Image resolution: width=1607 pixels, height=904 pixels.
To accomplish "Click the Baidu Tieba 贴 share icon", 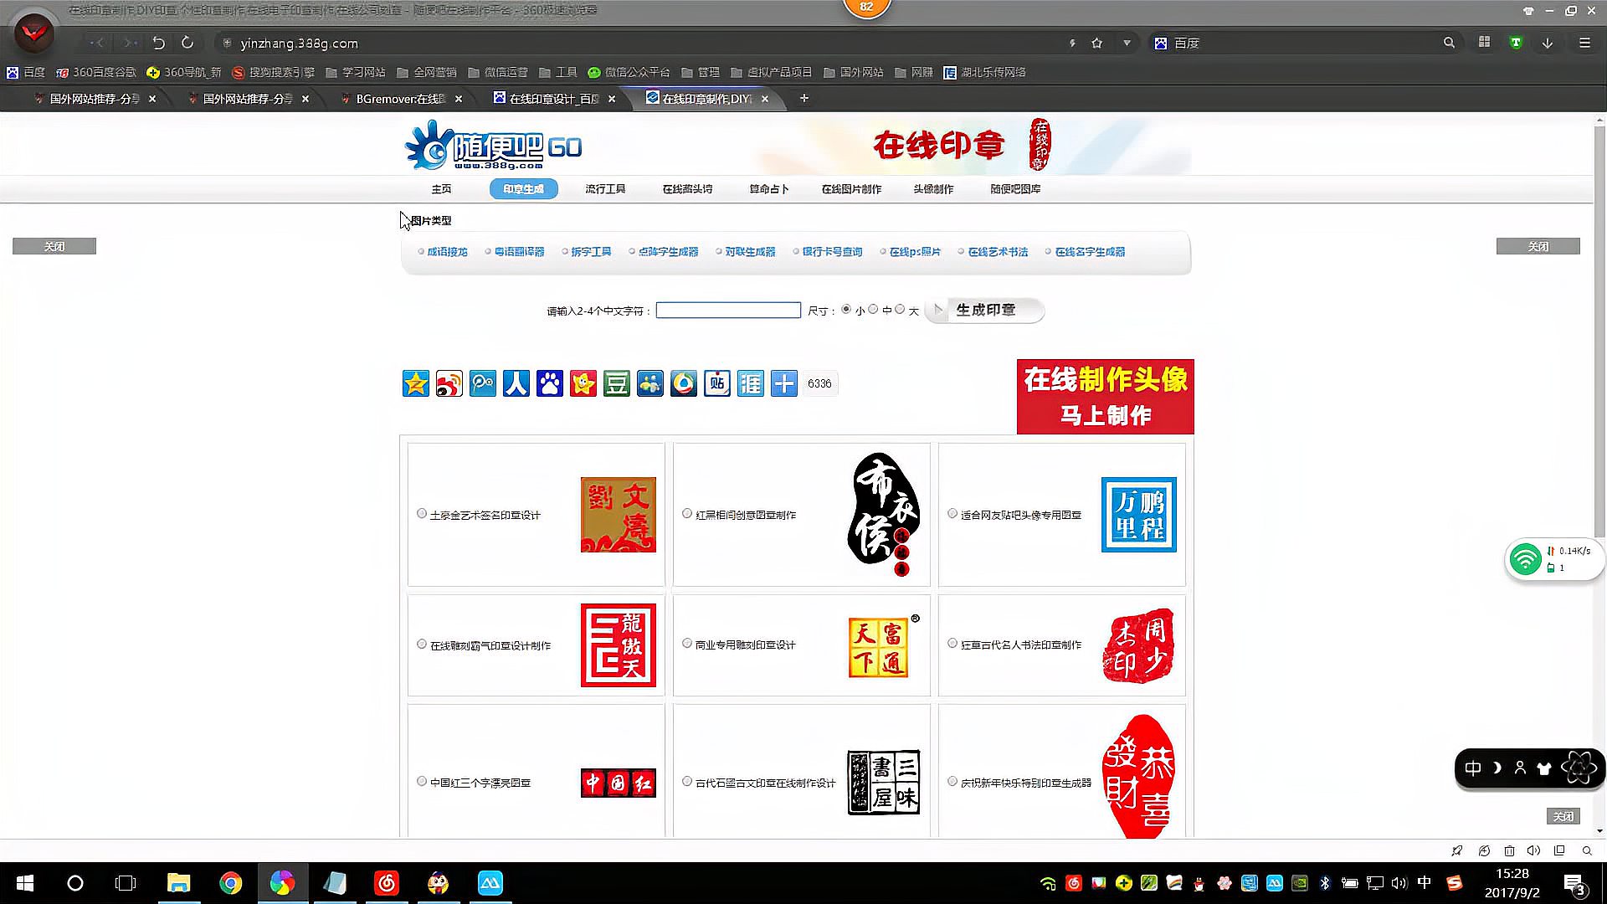I will pyautogui.click(x=717, y=383).
